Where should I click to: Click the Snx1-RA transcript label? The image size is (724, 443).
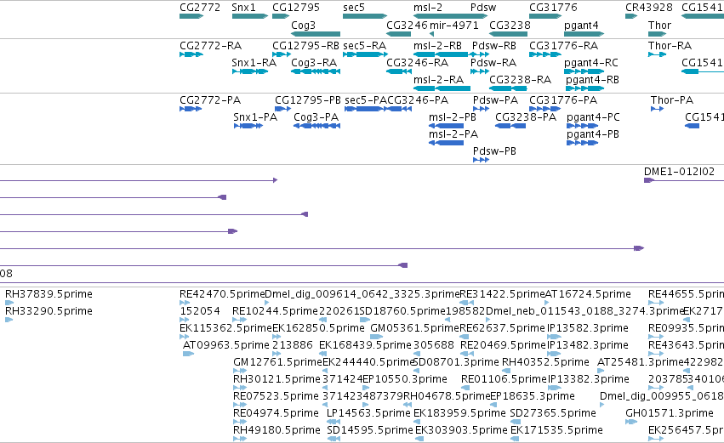coord(254,63)
